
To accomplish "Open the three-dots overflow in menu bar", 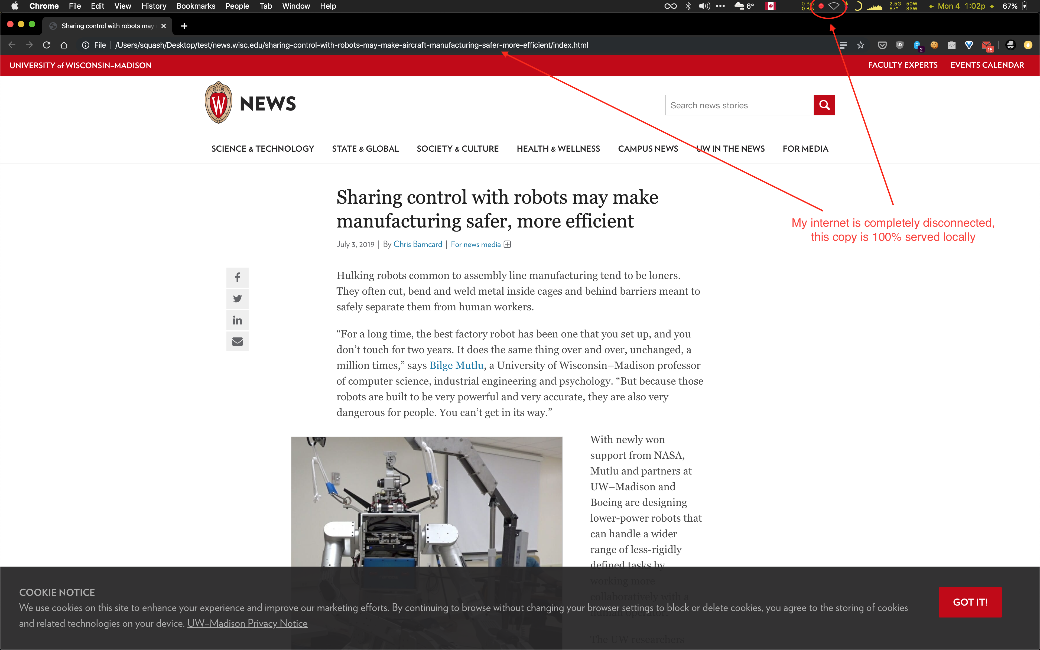I will pos(720,6).
